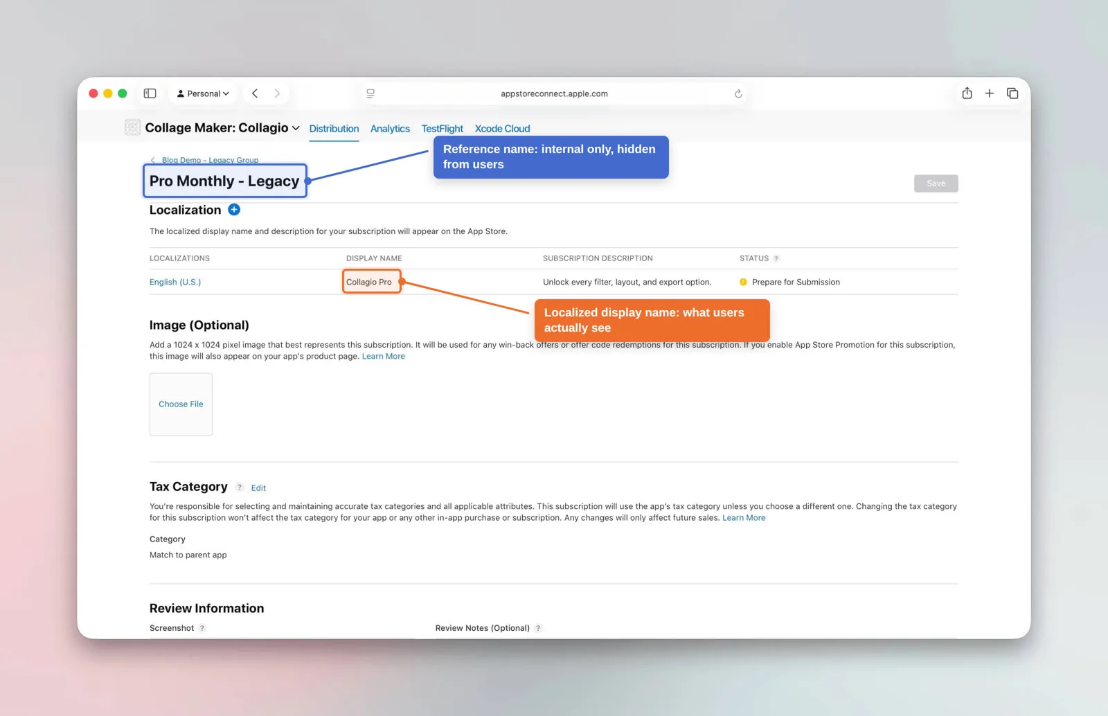The height and width of the screenshot is (716, 1108).
Task: Add a localization with the blue plus
Action: click(x=234, y=210)
